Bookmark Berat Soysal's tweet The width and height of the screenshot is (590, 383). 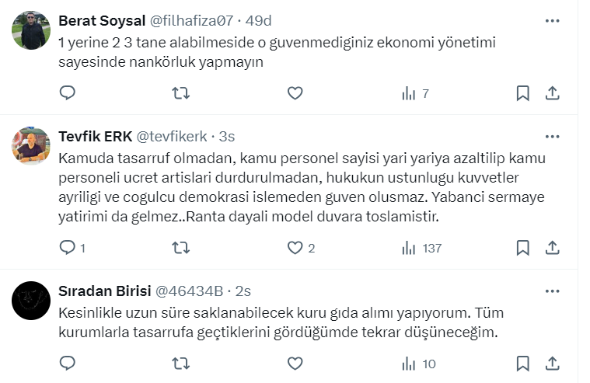coord(523,93)
